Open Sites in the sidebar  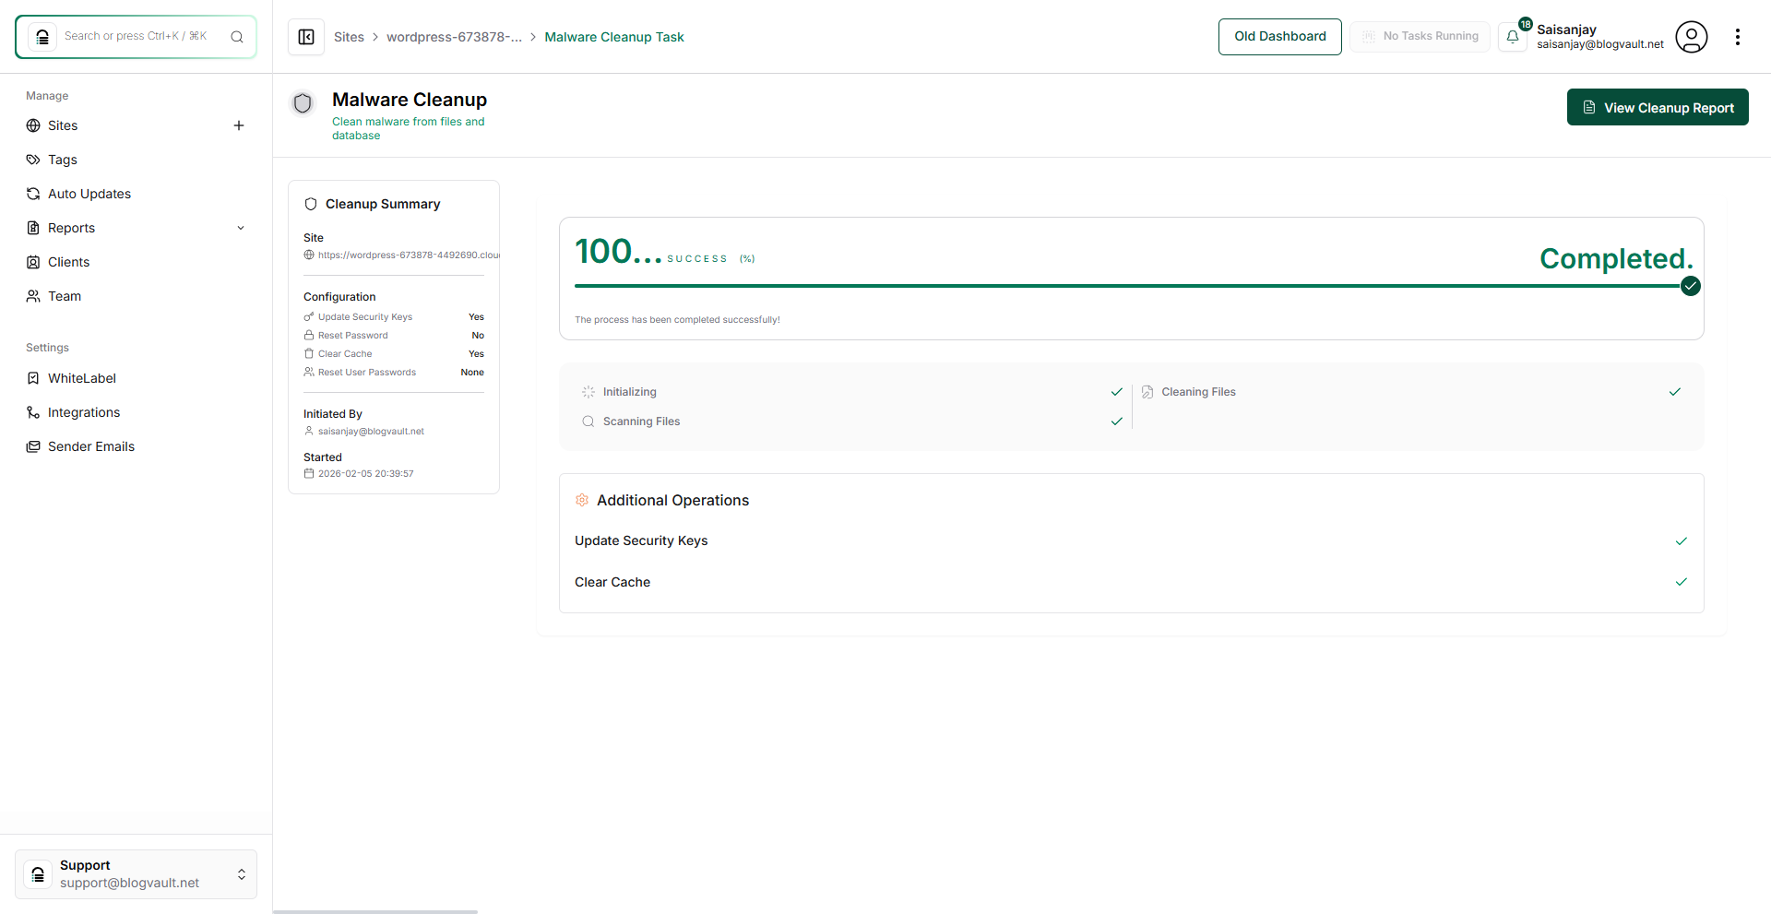point(63,125)
